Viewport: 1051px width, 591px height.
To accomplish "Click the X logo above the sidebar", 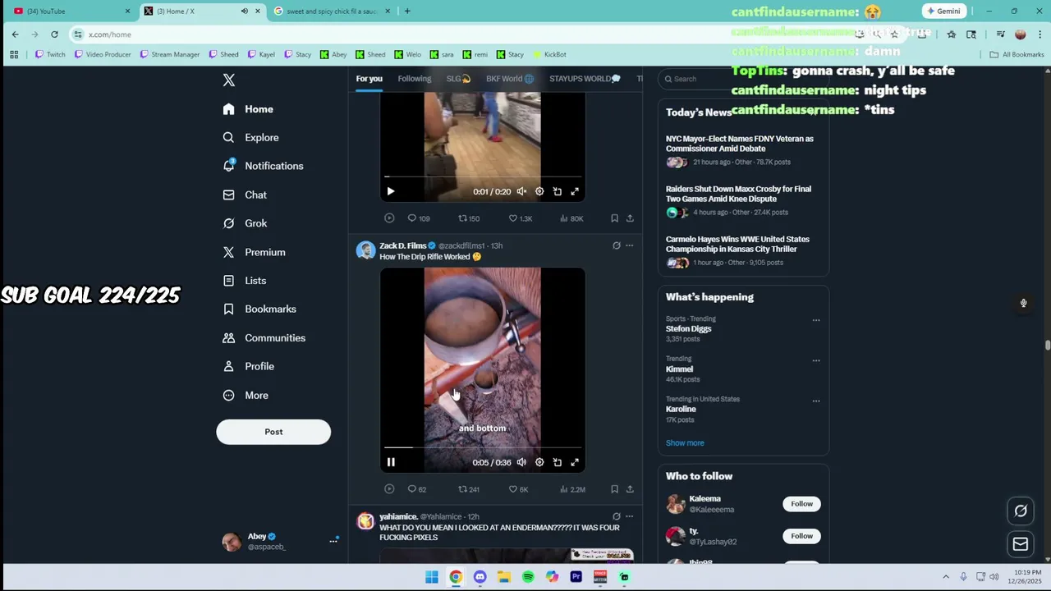I will pyautogui.click(x=229, y=80).
